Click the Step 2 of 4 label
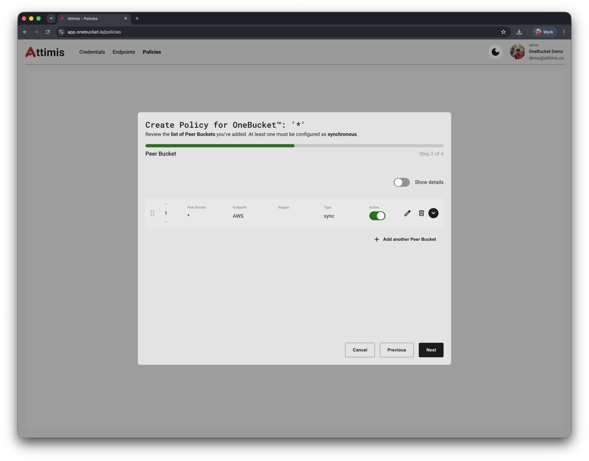 pyautogui.click(x=431, y=154)
